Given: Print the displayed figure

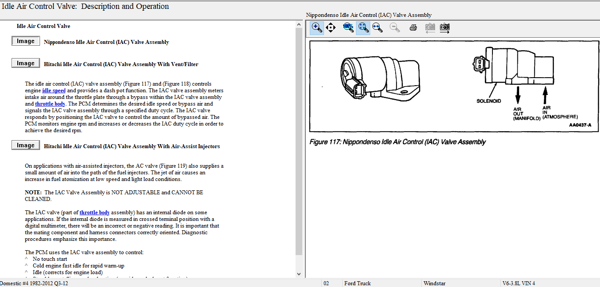Looking at the screenshot, I should coord(413,28).
